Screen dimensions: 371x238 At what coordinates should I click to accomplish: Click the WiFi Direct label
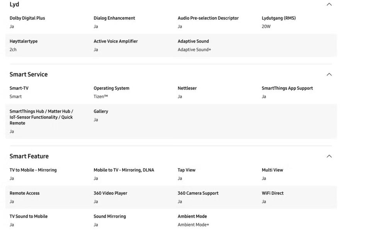point(272,193)
